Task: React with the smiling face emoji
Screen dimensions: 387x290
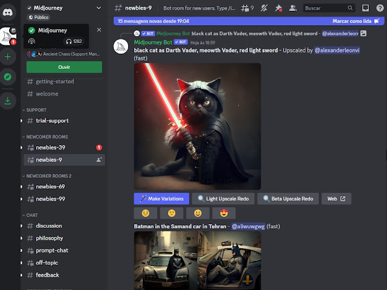Action: 198,213
